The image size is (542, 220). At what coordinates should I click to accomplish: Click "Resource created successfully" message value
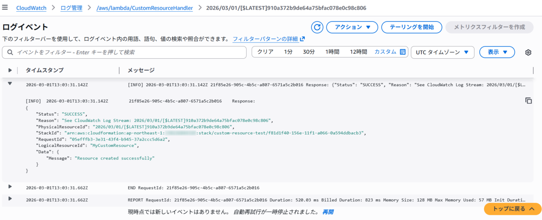[115, 158]
